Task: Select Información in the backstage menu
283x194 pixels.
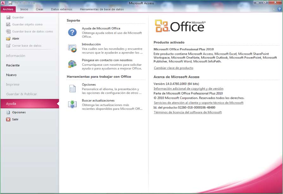Action: click(x=16, y=56)
